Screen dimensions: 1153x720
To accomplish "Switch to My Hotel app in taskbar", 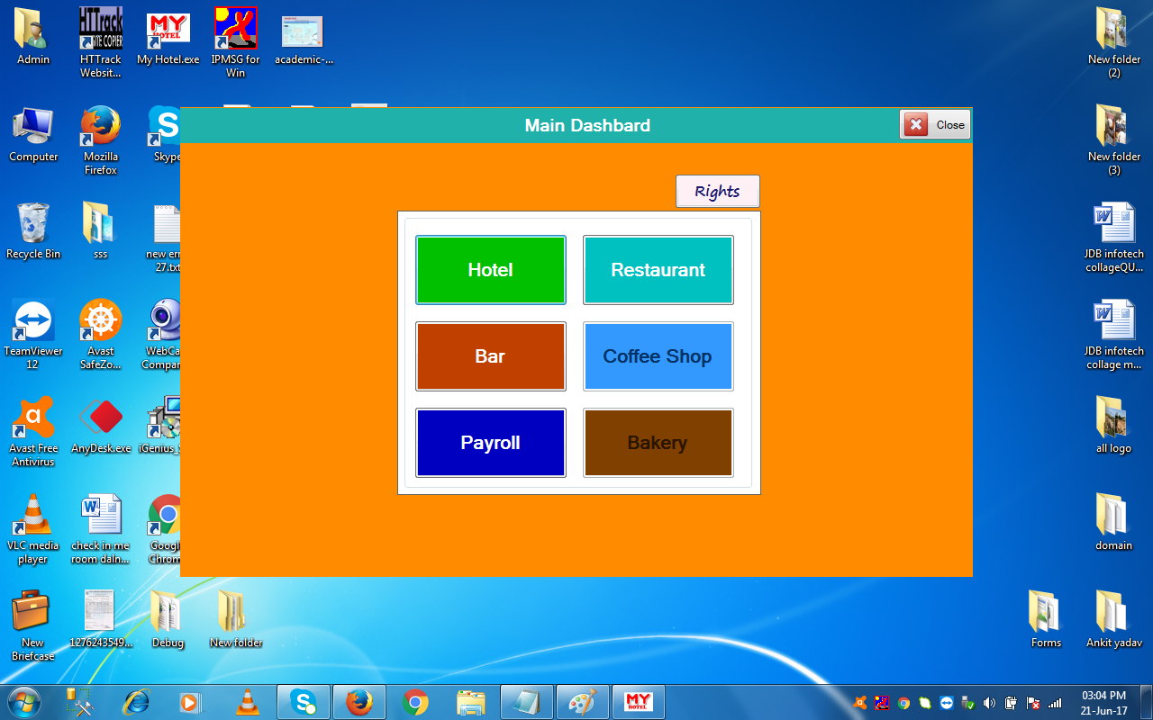I will coord(639,702).
